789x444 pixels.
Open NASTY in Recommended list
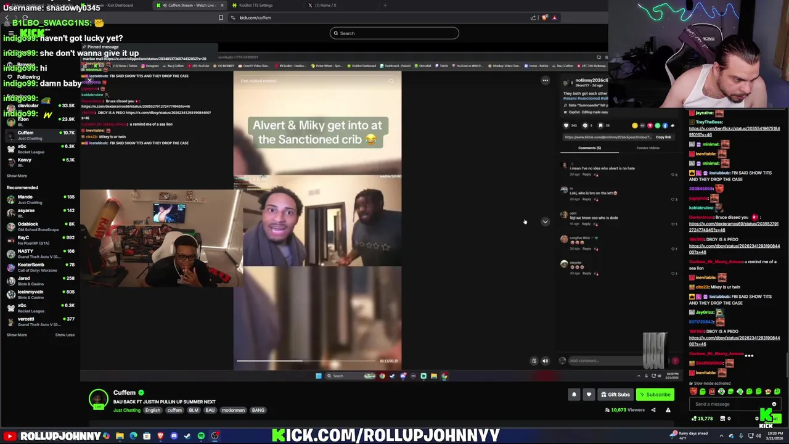pyautogui.click(x=40, y=253)
